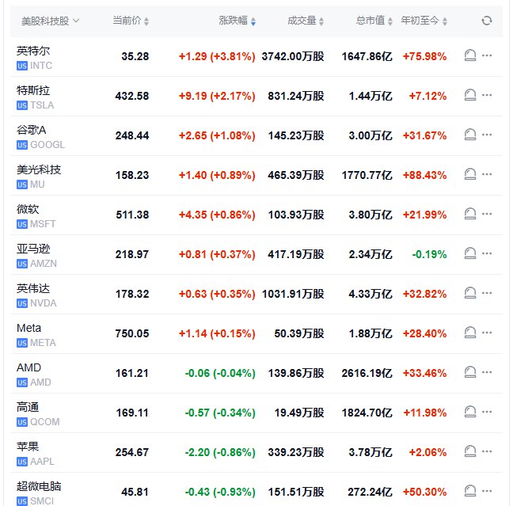Set alert bell for 超微电脑 SMCI
Image resolution: width=513 pixels, height=506 pixels.
click(x=470, y=491)
